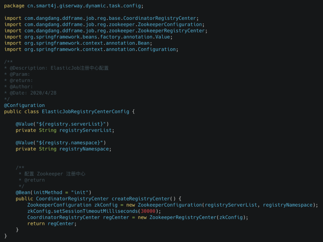Click the springframework annotation.Bean import line
Viewport: 323px width, 242px height.
pos(78,43)
